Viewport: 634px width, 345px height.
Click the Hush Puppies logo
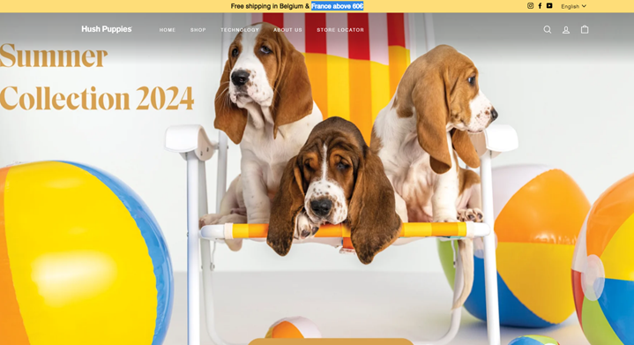point(107,29)
